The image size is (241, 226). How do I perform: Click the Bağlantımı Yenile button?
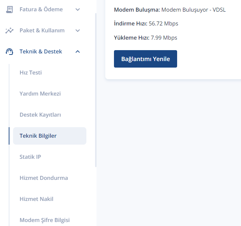point(146,59)
